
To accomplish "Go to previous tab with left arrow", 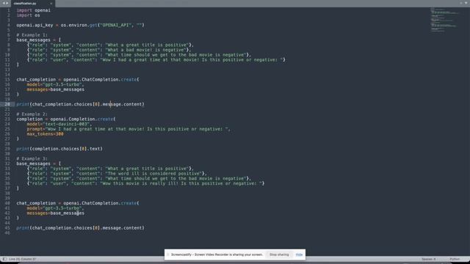I will point(4,3).
